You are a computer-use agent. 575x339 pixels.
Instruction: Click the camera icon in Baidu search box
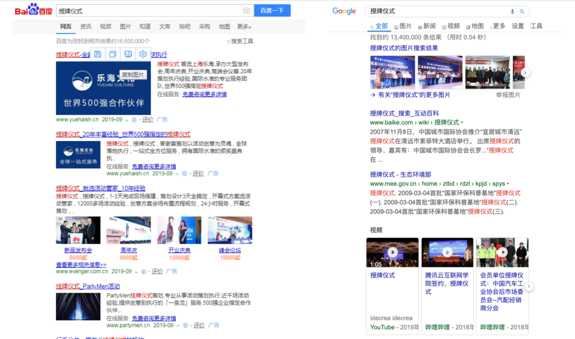click(246, 11)
